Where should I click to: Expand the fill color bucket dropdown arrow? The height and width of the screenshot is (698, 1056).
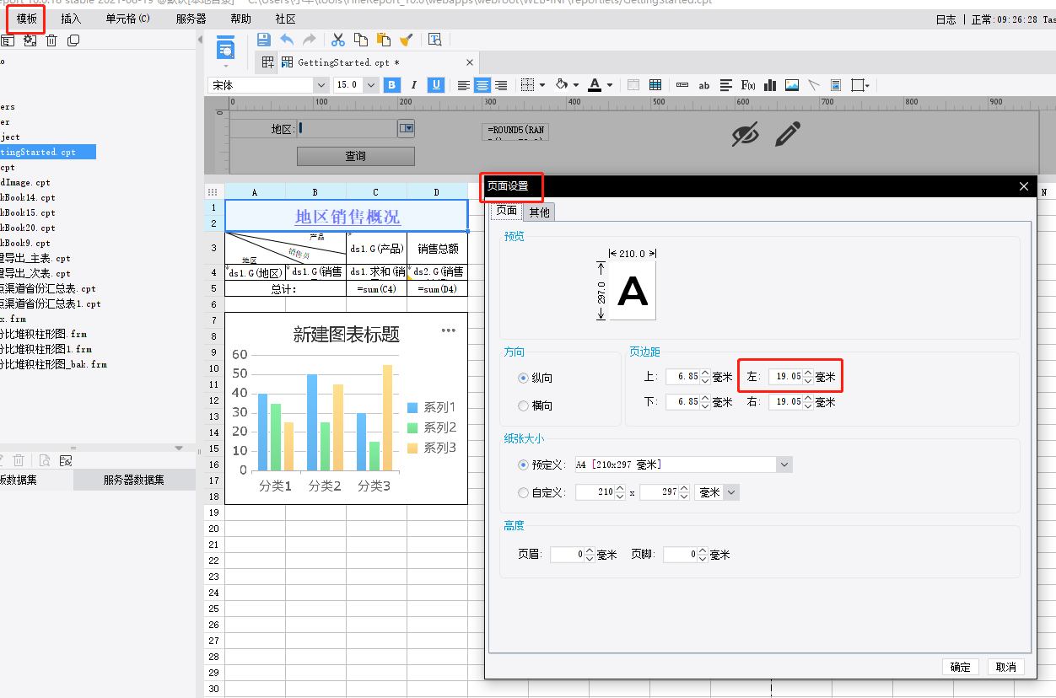(576, 85)
